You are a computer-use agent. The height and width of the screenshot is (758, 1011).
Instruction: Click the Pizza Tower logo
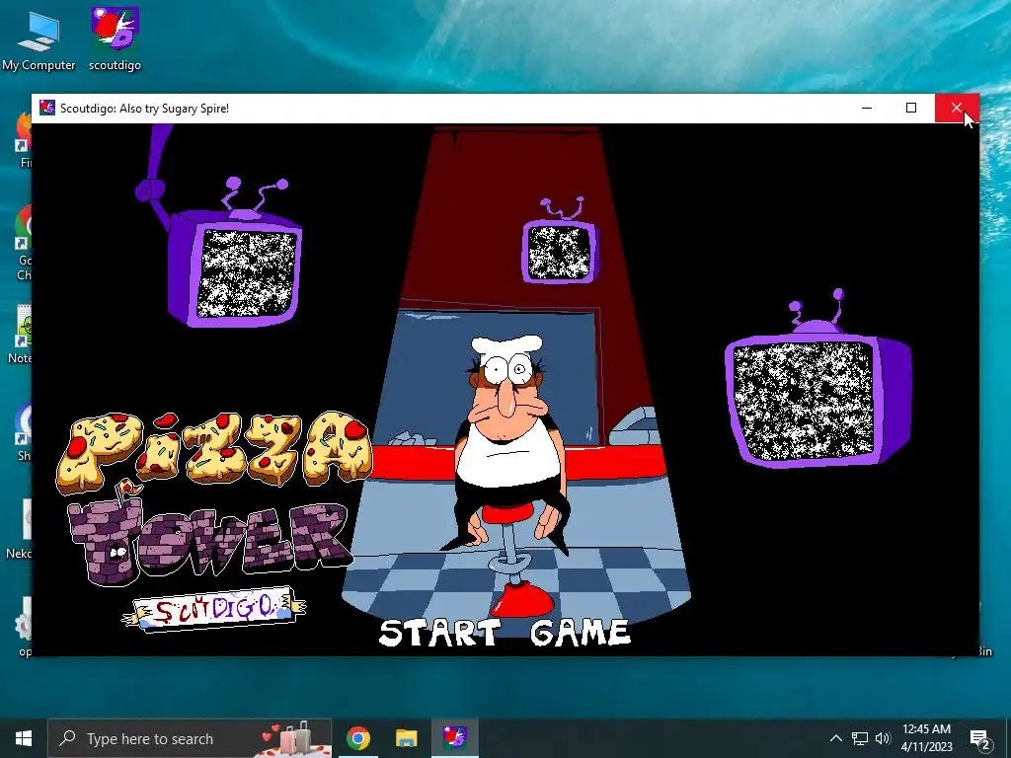coord(214,498)
